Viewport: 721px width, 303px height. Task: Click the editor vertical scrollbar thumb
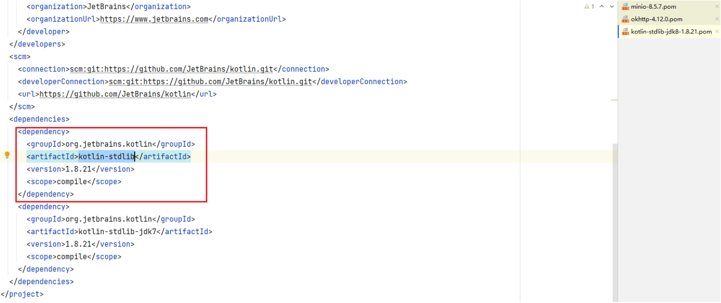(x=615, y=223)
